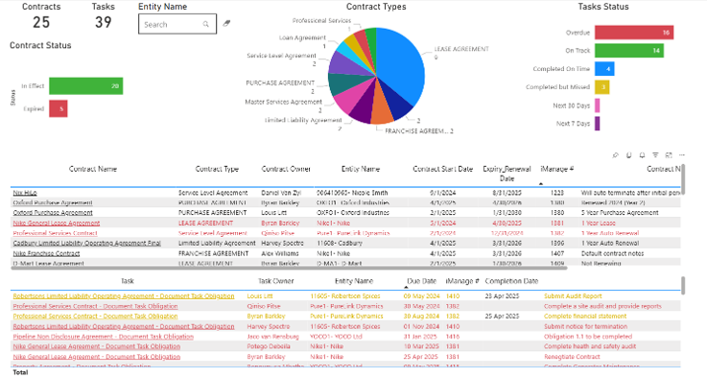Click the horizontal scrollbar under contracts table
This screenshot has height=377, width=707.
tap(289, 268)
